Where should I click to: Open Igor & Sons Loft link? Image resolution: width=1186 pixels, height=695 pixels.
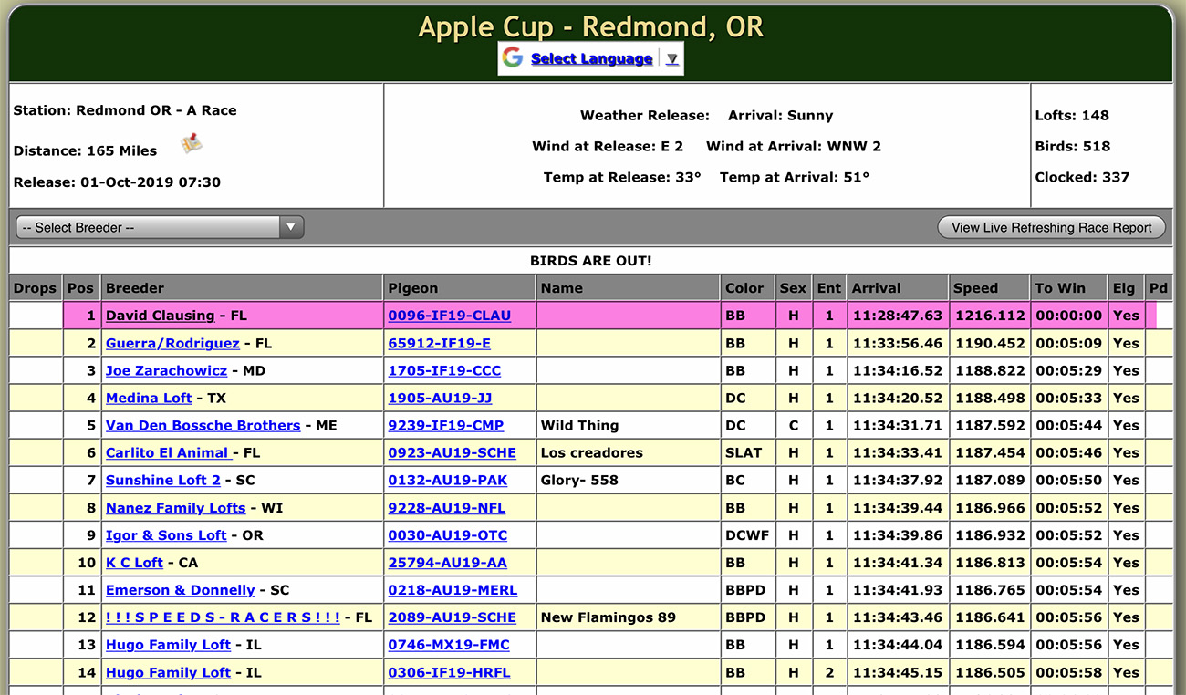pyautogui.click(x=166, y=534)
